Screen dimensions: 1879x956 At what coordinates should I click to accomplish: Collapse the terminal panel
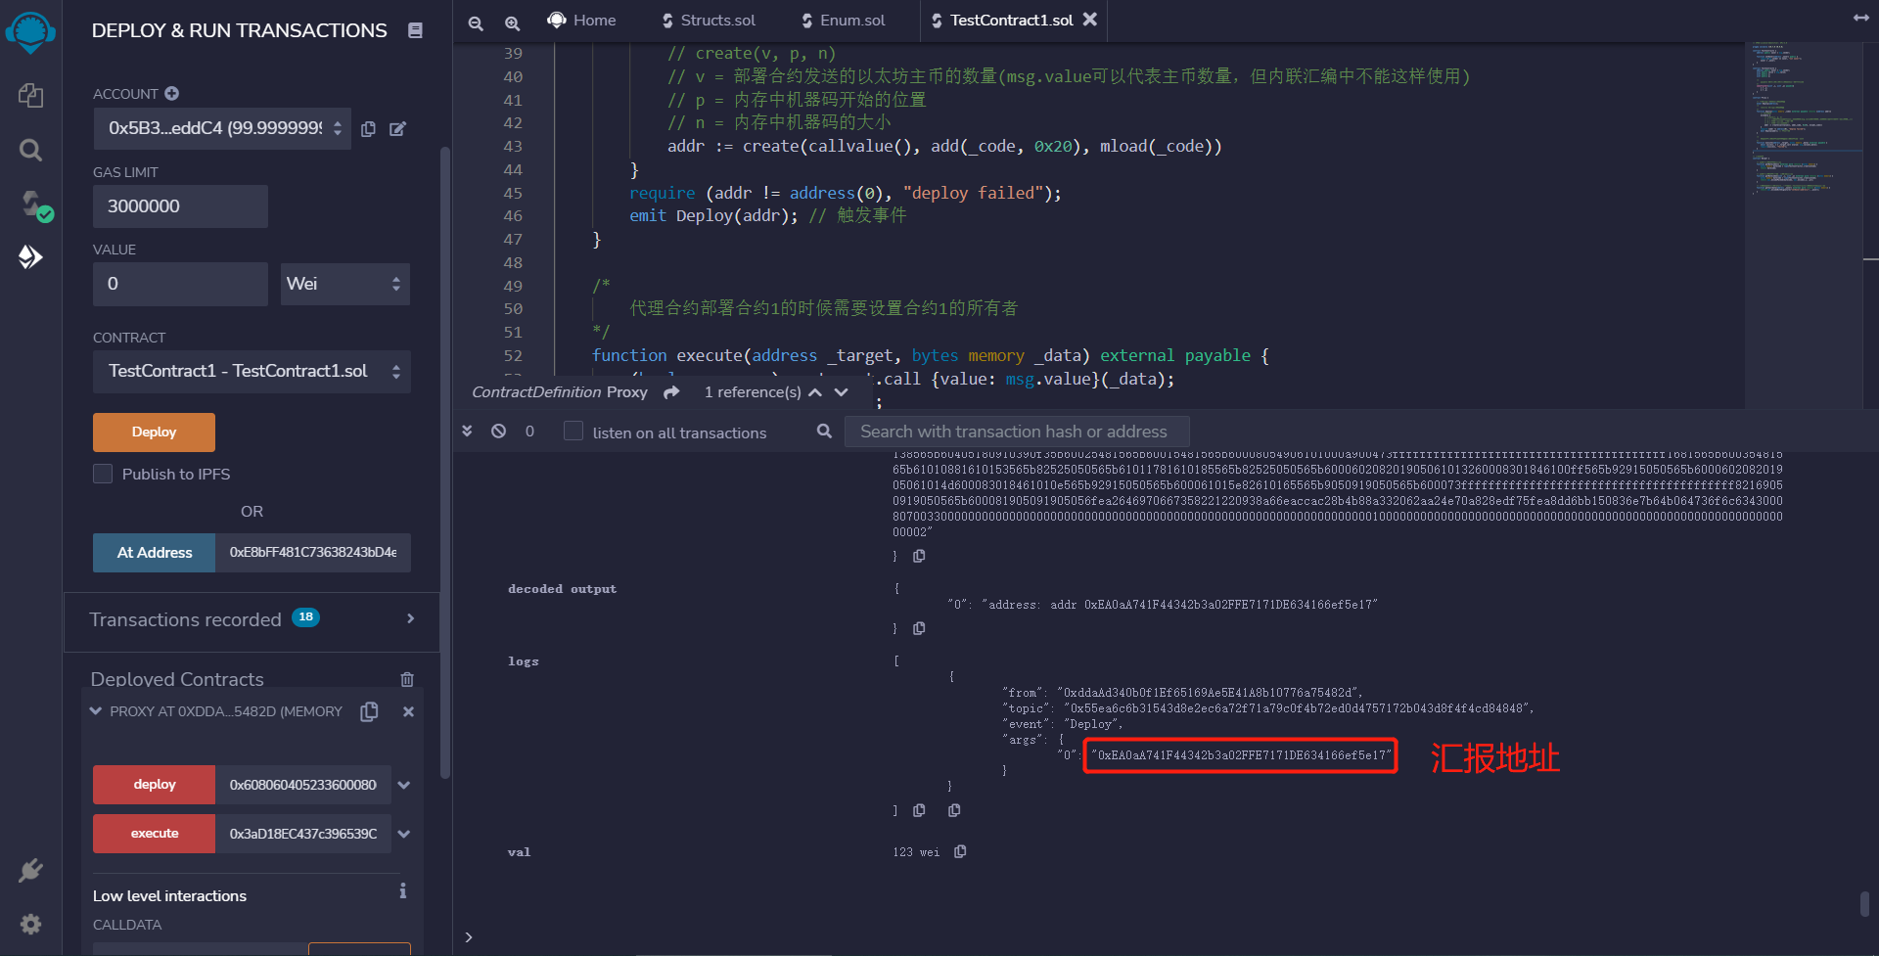pyautogui.click(x=468, y=432)
